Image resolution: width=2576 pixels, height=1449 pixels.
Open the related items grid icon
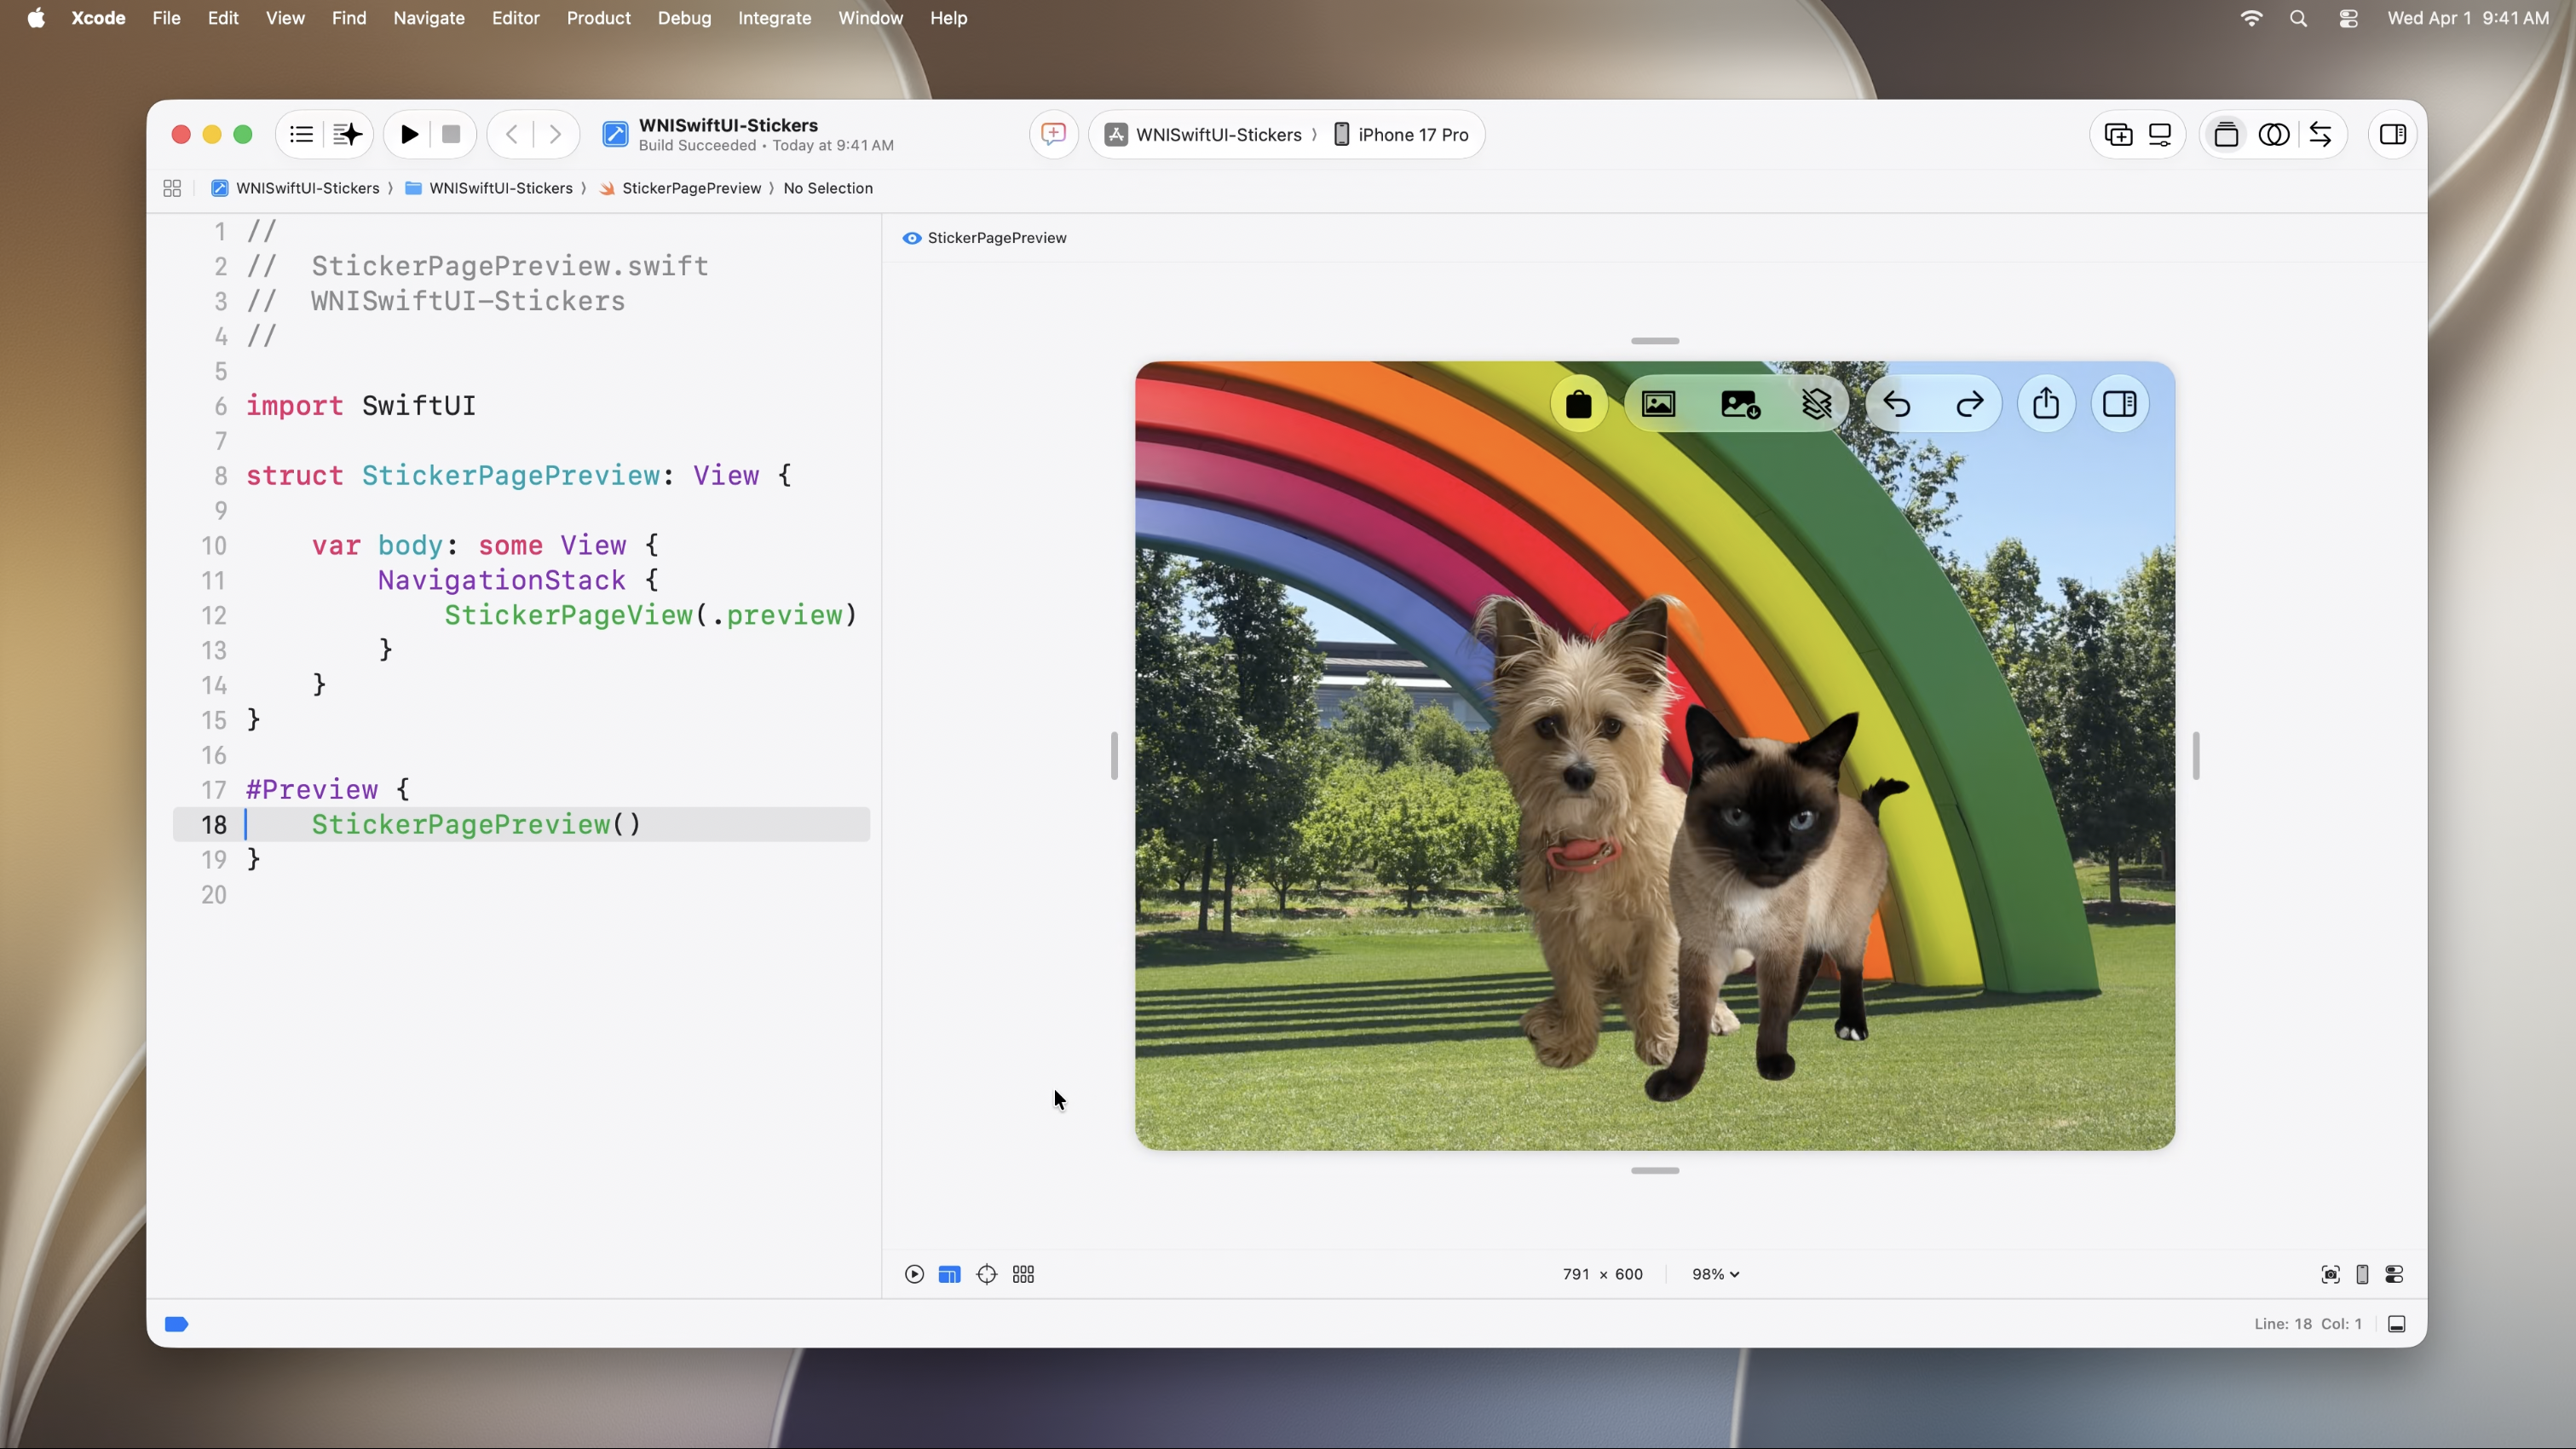(172, 188)
